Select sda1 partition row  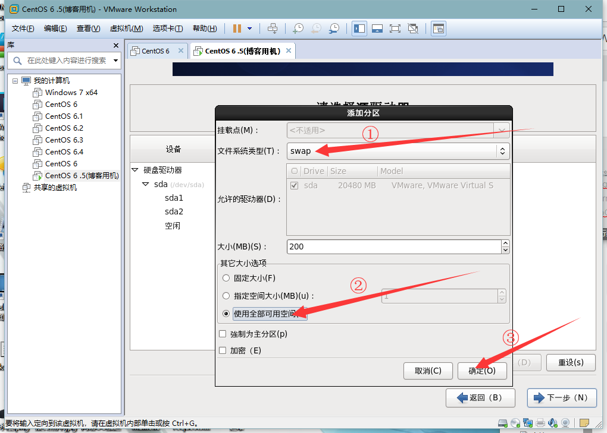click(174, 198)
